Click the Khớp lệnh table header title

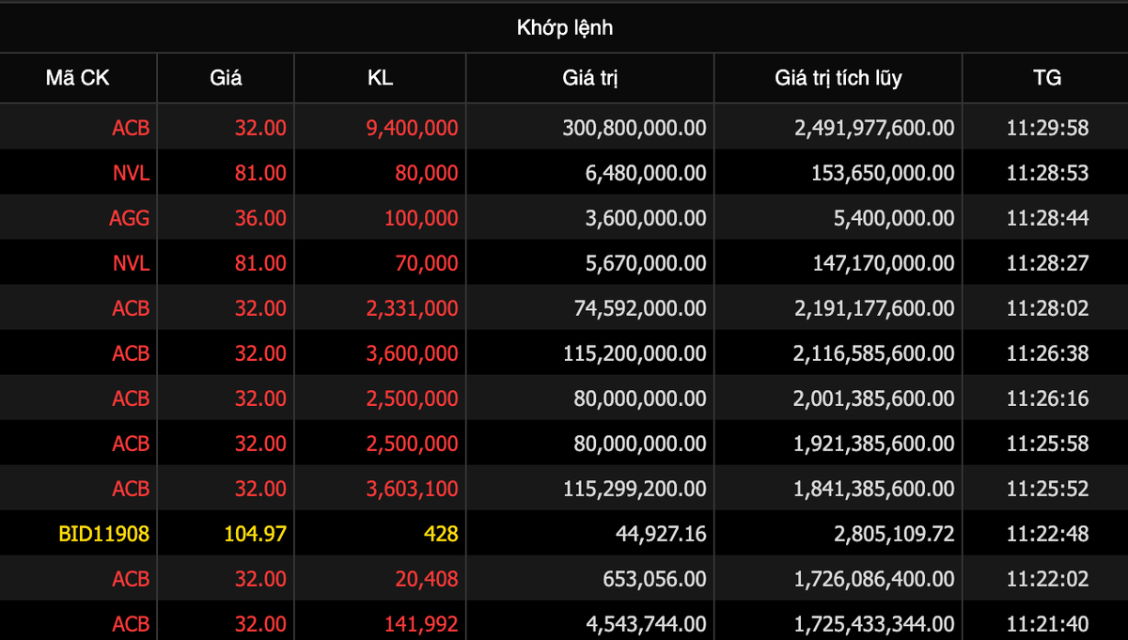[564, 27]
